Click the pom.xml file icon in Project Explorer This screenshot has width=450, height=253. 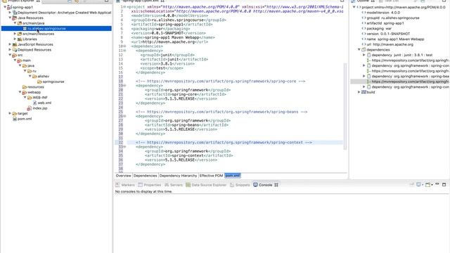[x=15, y=119]
